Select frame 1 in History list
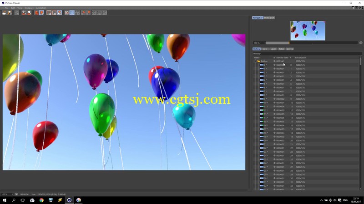This screenshot has width=364, height=204. (306, 69)
